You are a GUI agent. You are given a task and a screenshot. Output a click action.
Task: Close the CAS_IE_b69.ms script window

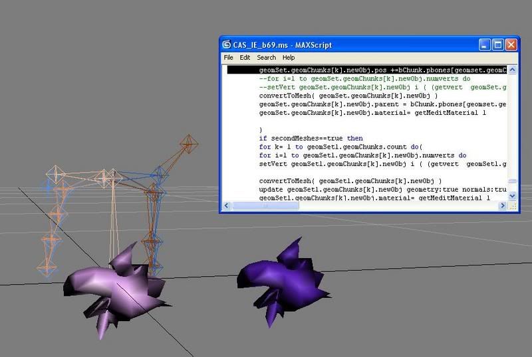[x=511, y=44]
